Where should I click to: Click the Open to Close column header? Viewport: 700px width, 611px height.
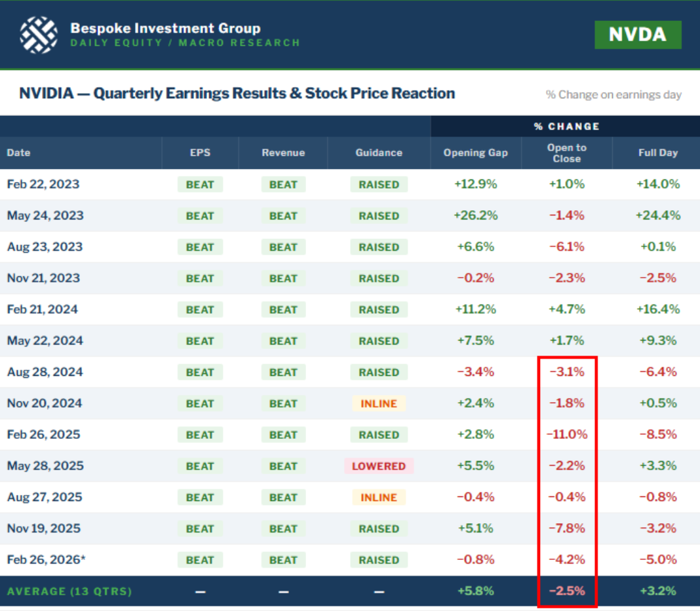click(x=566, y=153)
